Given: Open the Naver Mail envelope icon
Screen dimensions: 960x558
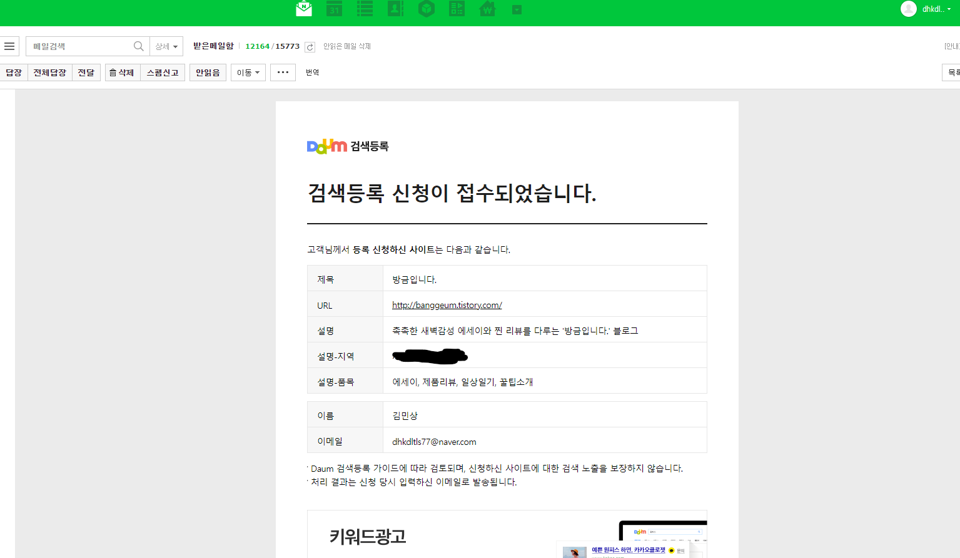Looking at the screenshot, I should coord(304,9).
